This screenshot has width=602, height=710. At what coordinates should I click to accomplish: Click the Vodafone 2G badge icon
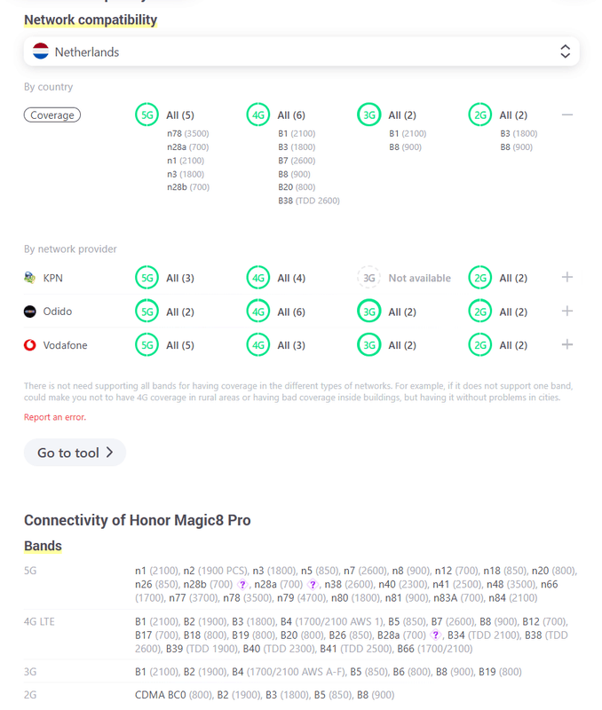point(480,345)
